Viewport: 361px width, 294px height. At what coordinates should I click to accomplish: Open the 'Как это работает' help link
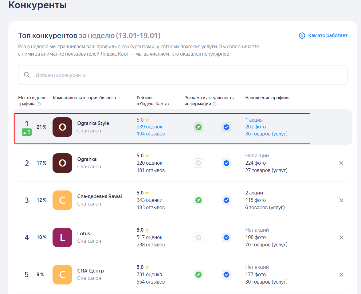tap(328, 35)
